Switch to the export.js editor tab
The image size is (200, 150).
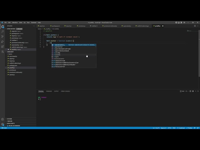click(x=42, y=26)
